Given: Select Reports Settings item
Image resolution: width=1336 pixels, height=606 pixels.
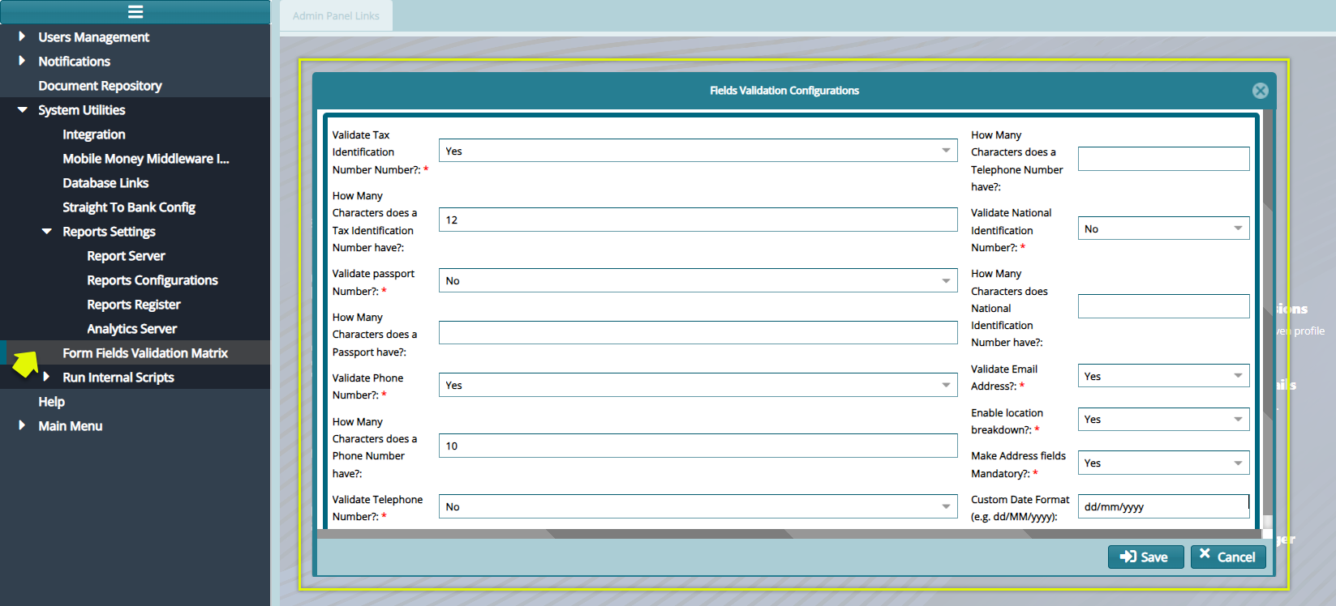Looking at the screenshot, I should 110,232.
